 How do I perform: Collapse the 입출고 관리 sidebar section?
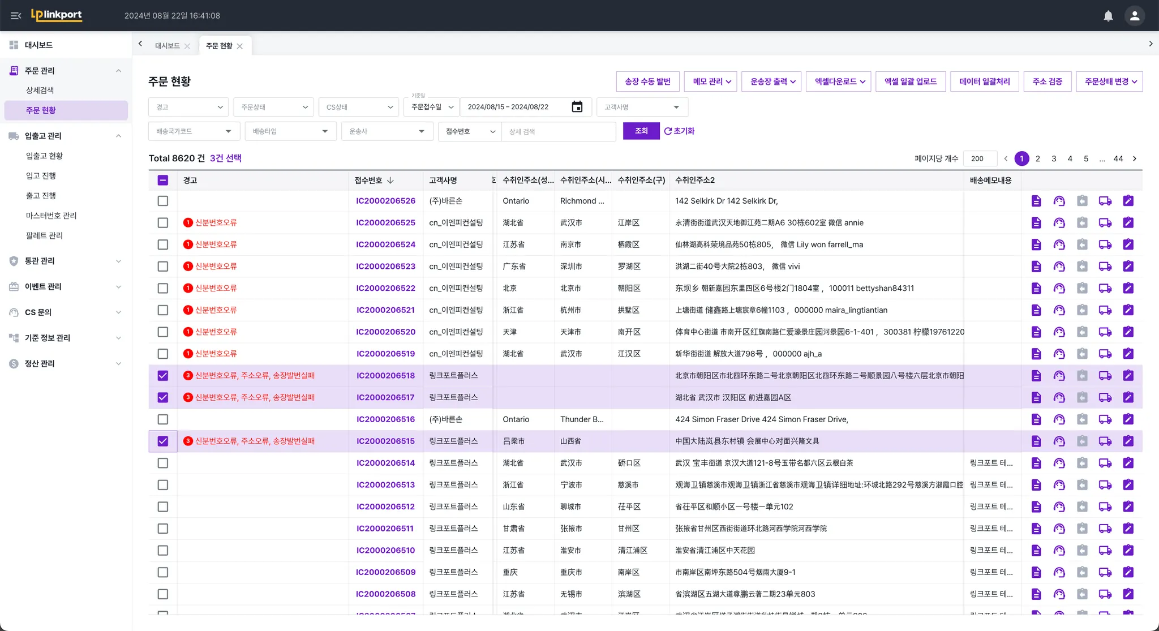pos(118,136)
